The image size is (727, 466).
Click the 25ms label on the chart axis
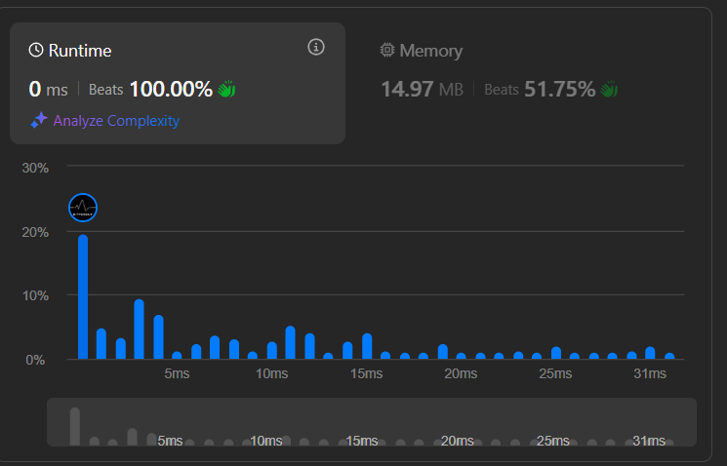pyautogui.click(x=555, y=373)
